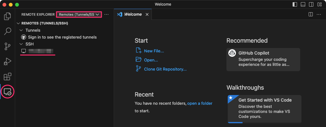Split the editor to the right
326x127 pixels.
pos(311,14)
